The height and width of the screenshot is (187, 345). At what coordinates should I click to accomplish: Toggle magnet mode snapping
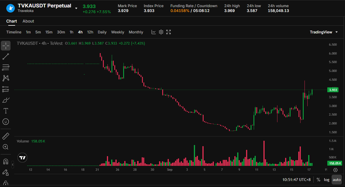6,162
